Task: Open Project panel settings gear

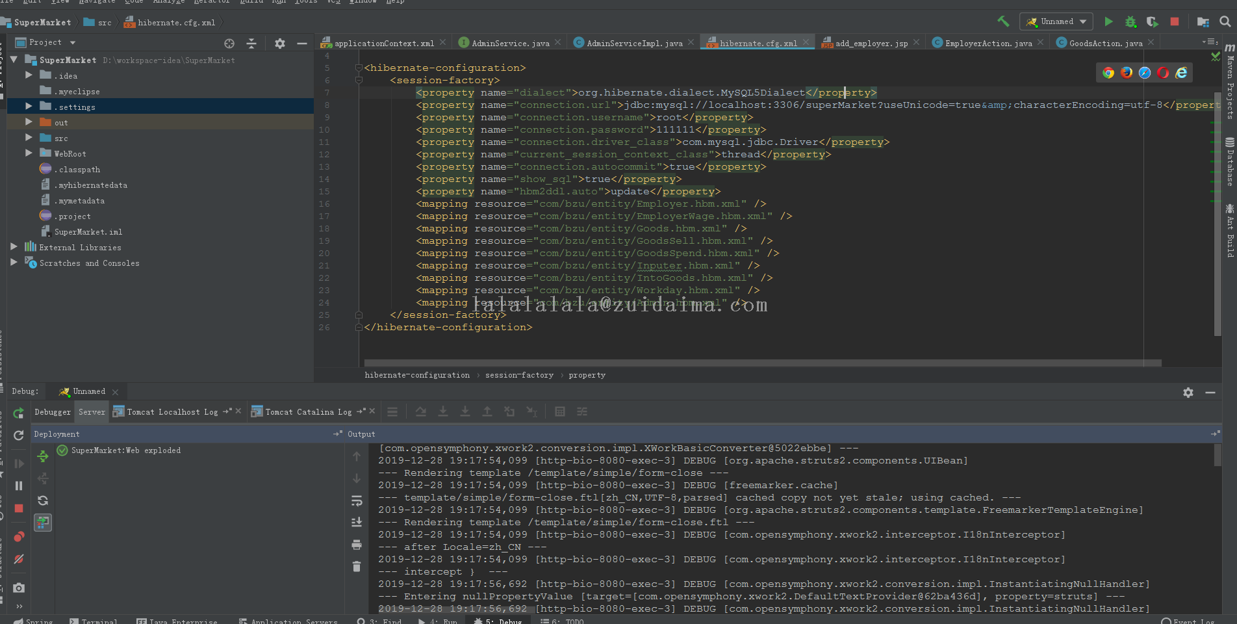Action: pos(280,44)
